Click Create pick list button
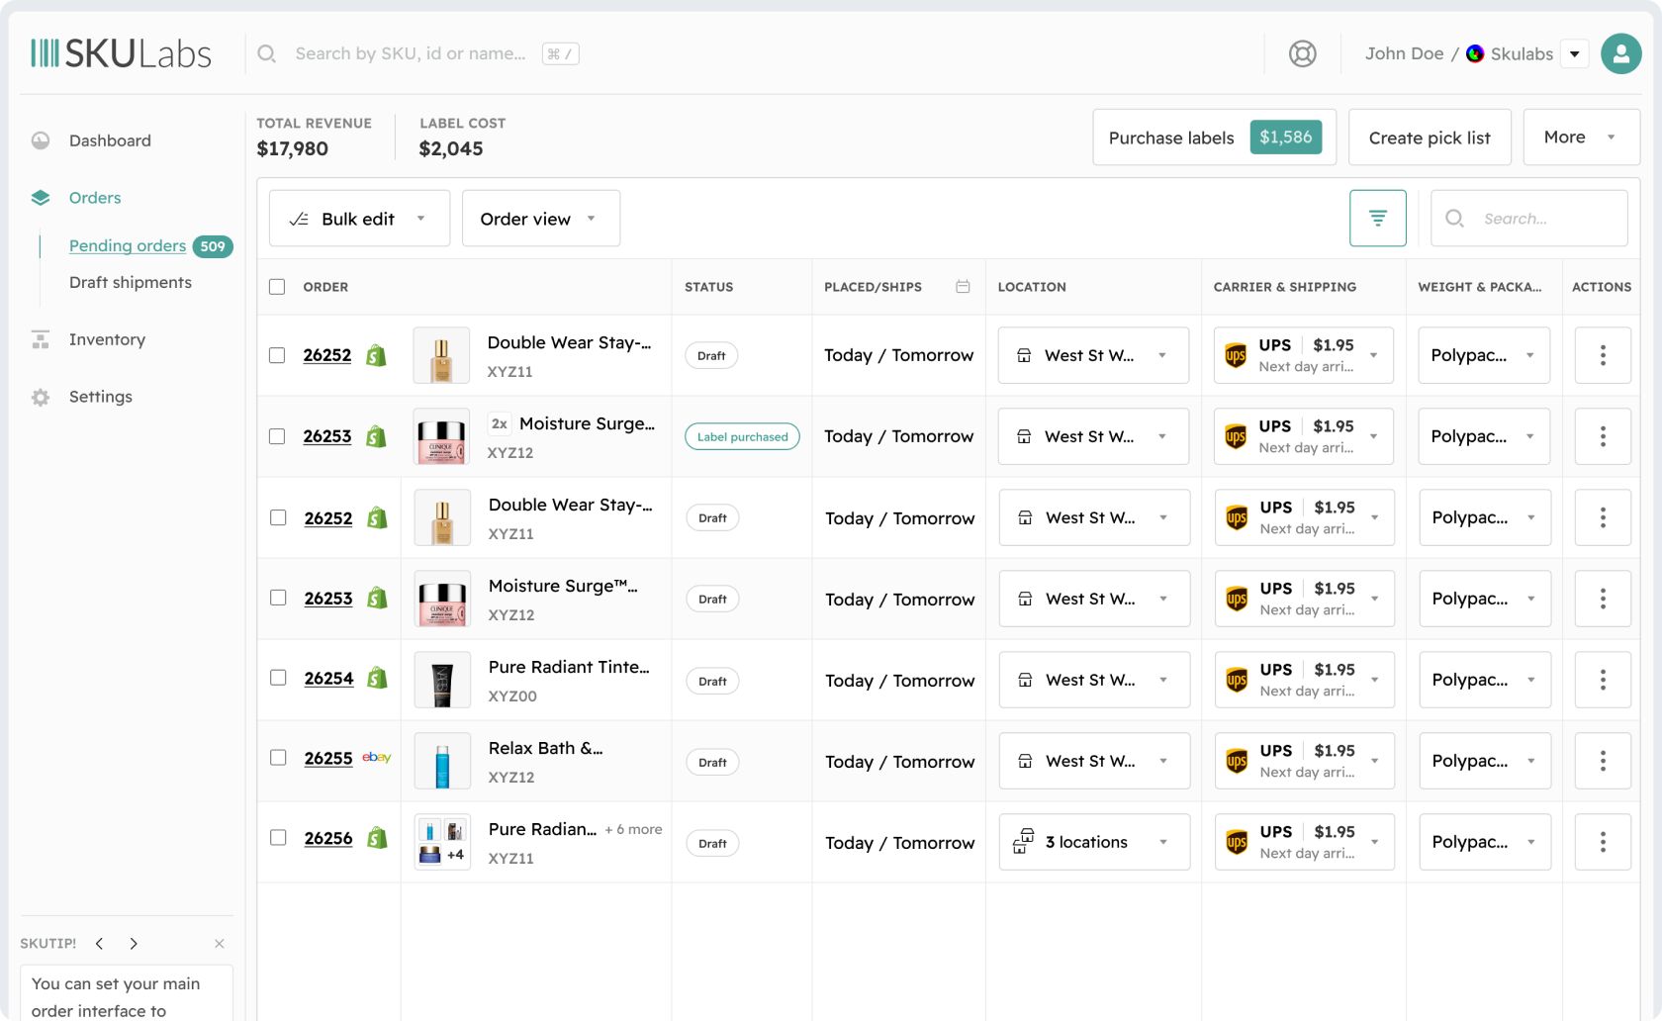The width and height of the screenshot is (1662, 1021). 1429,138
